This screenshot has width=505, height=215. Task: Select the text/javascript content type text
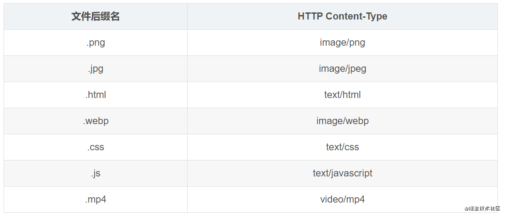click(342, 173)
